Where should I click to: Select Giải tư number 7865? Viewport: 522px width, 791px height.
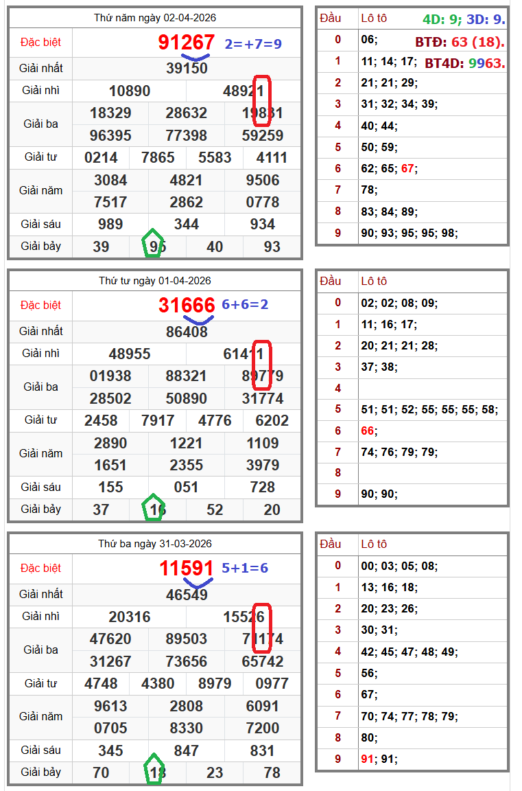click(x=158, y=157)
